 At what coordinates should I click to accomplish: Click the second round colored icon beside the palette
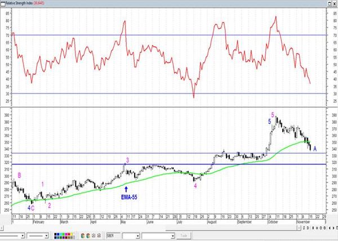pos(88,235)
